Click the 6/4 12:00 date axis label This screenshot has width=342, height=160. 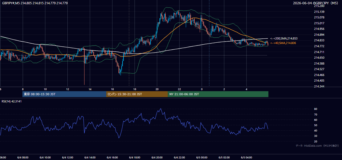pyautogui.click(x=67, y=157)
